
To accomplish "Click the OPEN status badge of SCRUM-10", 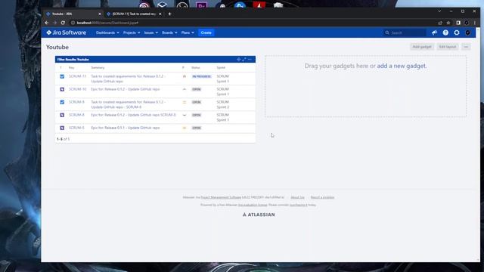I will [197, 89].
